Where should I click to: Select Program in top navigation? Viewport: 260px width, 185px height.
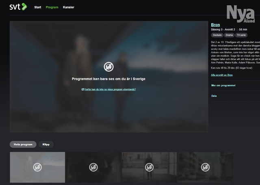52,7
